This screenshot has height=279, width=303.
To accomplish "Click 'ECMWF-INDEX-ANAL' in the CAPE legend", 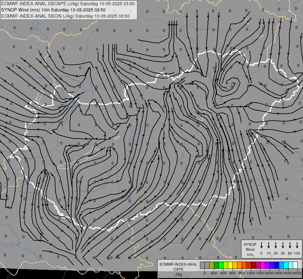I will pyautogui.click(x=178, y=264).
